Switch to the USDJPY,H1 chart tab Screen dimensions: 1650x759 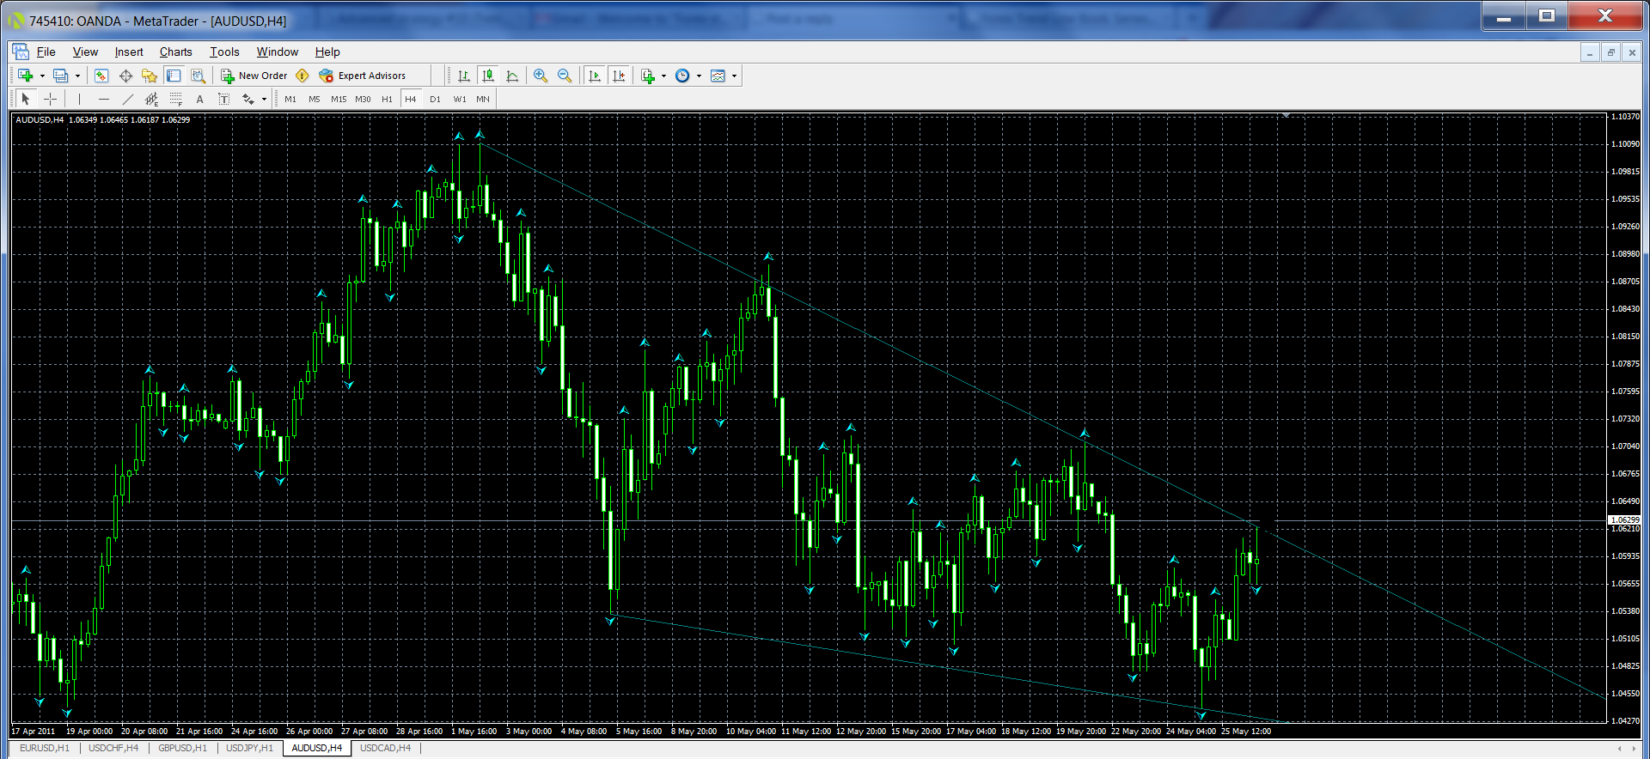tap(249, 748)
